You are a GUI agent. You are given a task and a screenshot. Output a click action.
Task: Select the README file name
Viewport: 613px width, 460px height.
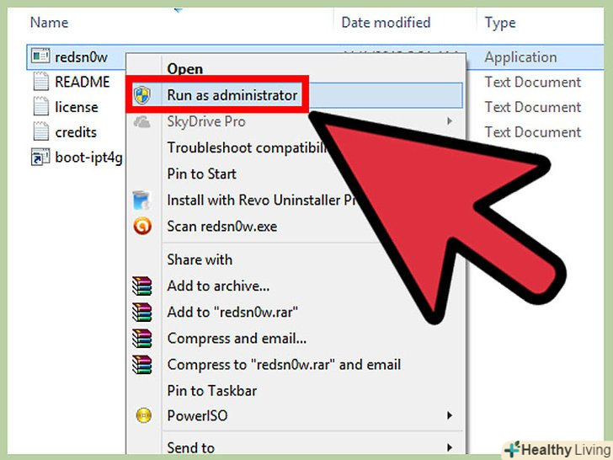(83, 82)
